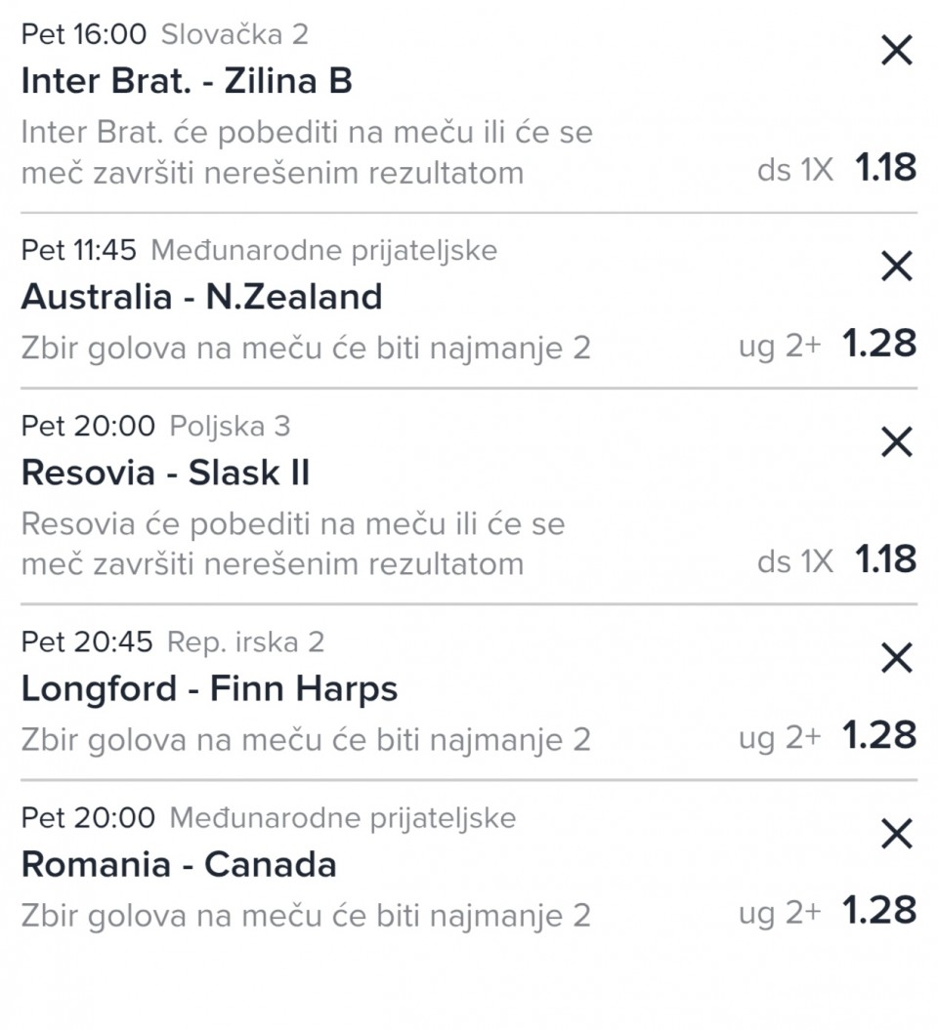Tap the 1.28 odds for Australia match
Viewport: 938px width, 1030px height.
pos(879,344)
